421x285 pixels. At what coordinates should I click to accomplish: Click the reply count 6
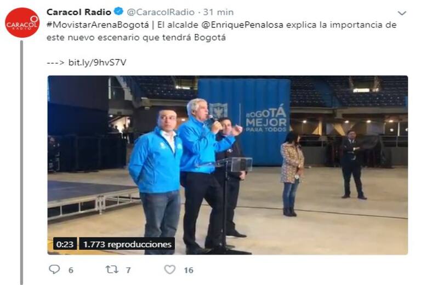[71, 270]
